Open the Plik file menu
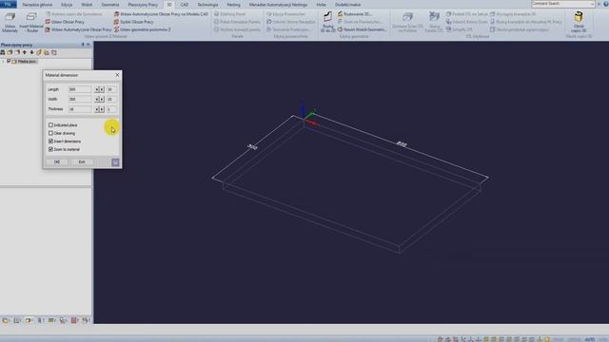 9,5
